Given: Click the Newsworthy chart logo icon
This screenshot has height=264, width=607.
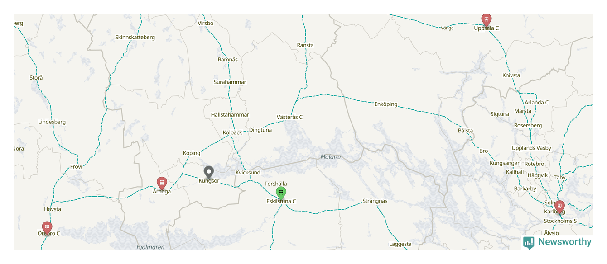Looking at the screenshot, I should [x=529, y=242].
